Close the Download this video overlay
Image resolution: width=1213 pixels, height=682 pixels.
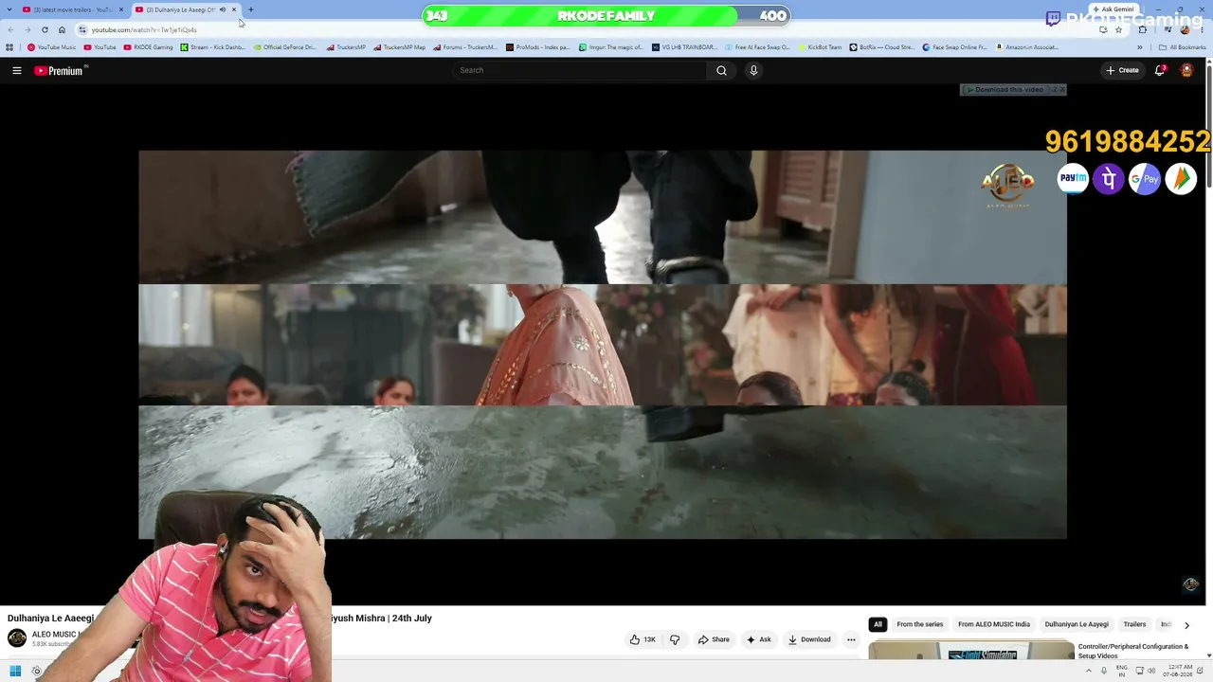1061,90
